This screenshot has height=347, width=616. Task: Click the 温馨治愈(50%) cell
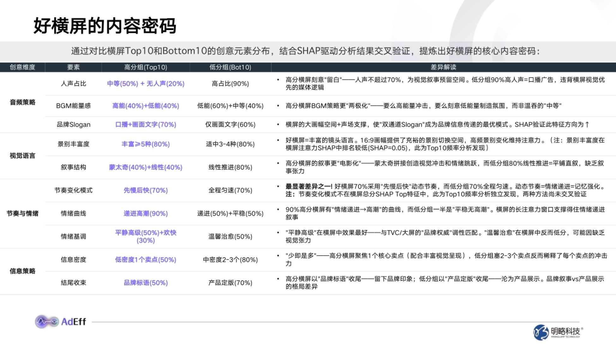click(230, 236)
